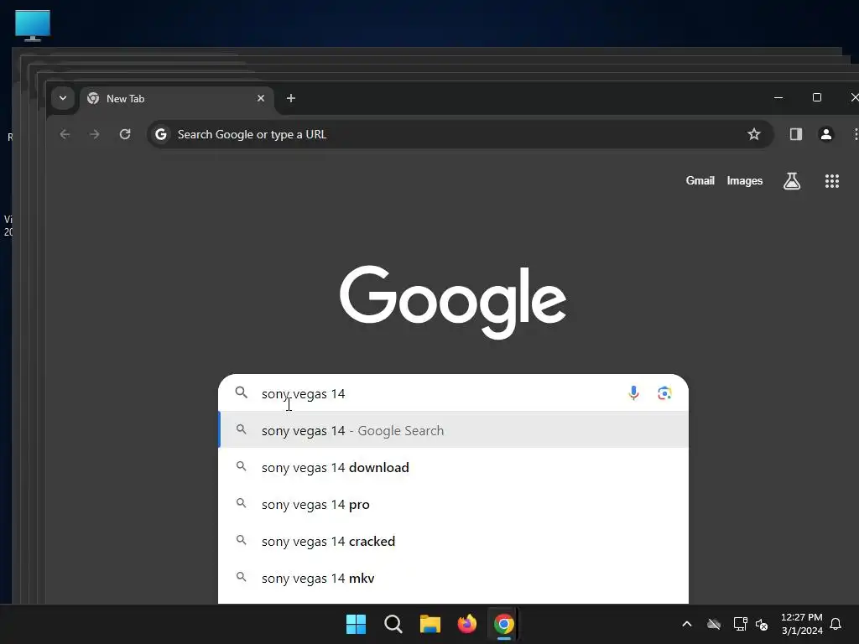Choose suggestion 'sony vegas 14 download'
This screenshot has height=644, width=859.
pyautogui.click(x=454, y=467)
